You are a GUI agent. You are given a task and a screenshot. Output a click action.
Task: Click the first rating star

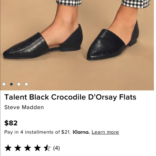(8, 148)
